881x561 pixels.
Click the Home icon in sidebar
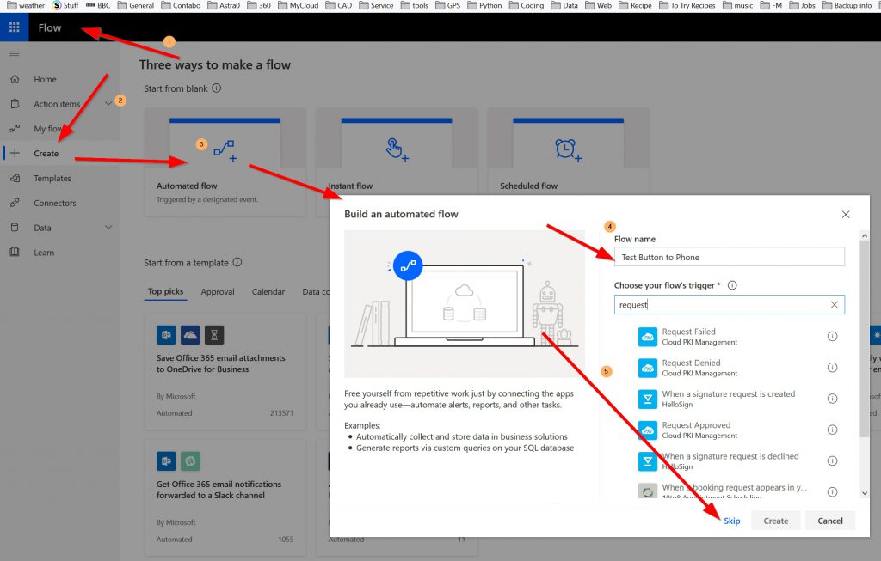(x=15, y=79)
